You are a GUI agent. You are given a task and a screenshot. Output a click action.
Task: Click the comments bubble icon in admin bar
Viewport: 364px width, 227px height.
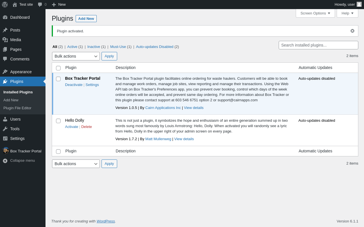[x=40, y=5]
